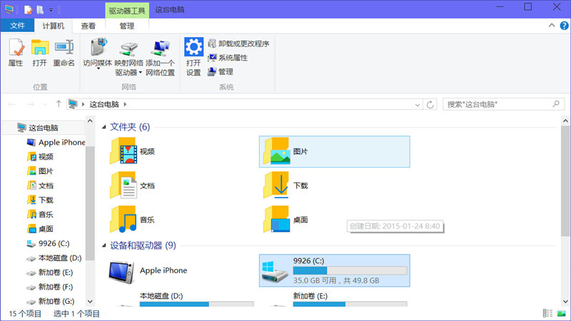
Task: Select 视频 in the navigation pane
Action: coord(41,157)
